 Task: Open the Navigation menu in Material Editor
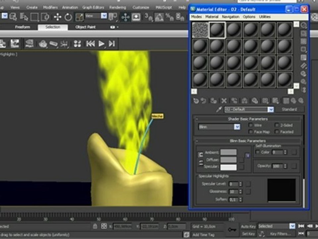[231, 17]
